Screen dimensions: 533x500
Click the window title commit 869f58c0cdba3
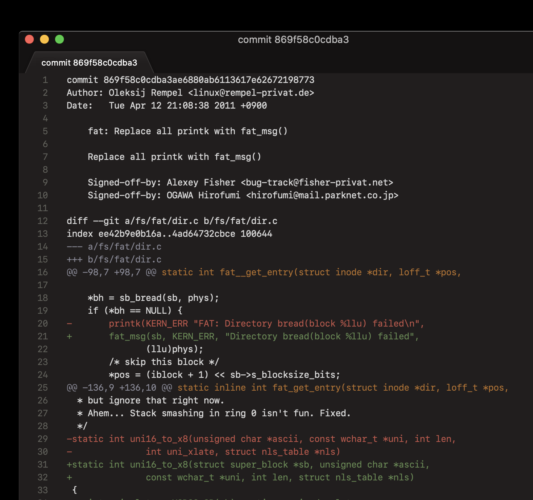pos(293,40)
